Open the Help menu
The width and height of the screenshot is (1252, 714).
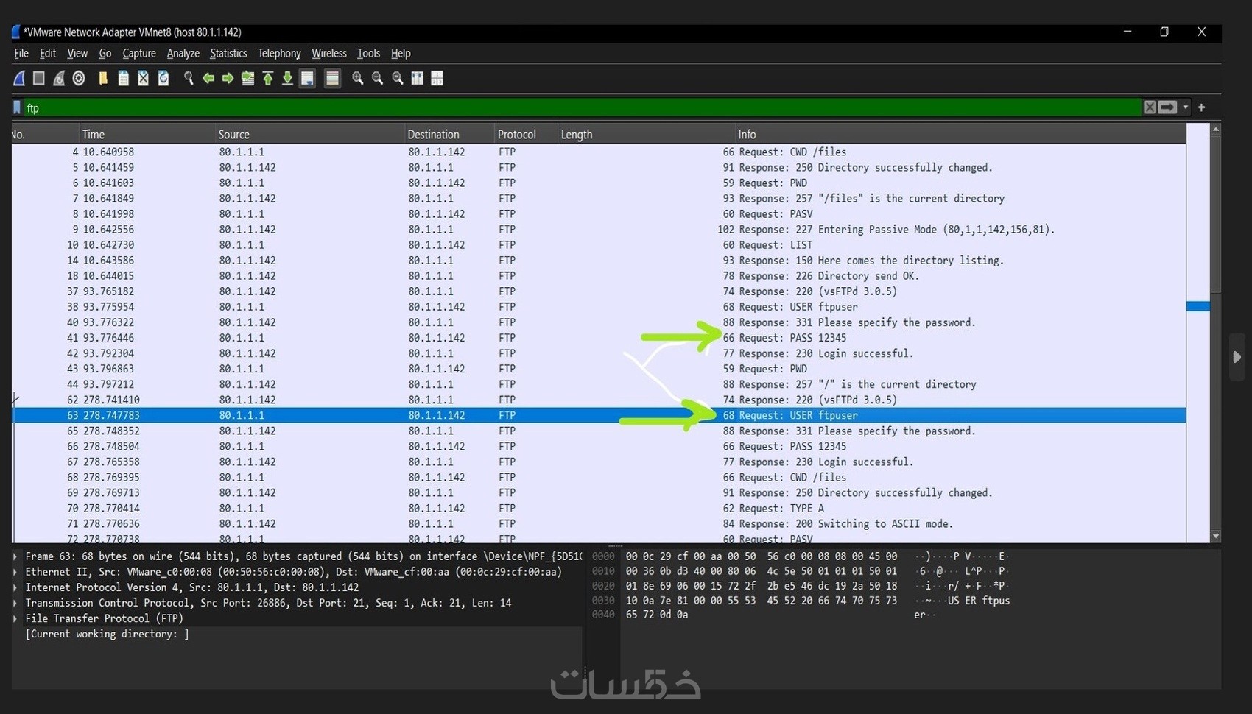[401, 53]
